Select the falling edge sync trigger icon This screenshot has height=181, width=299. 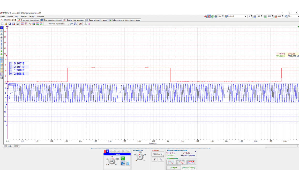click(x=161, y=160)
